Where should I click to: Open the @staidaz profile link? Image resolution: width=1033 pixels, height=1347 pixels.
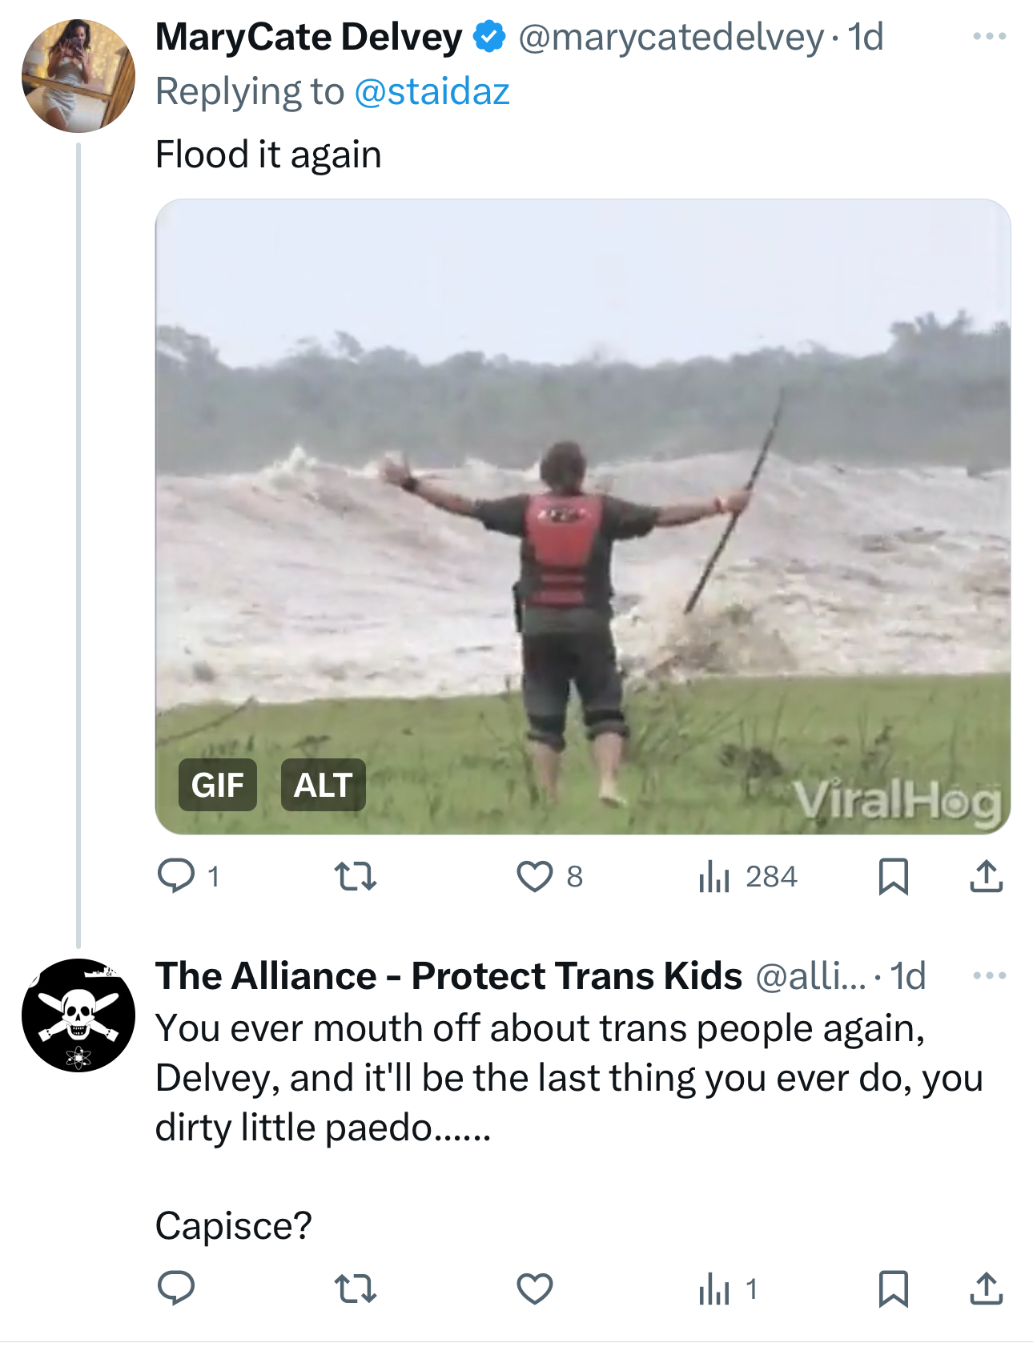[432, 91]
